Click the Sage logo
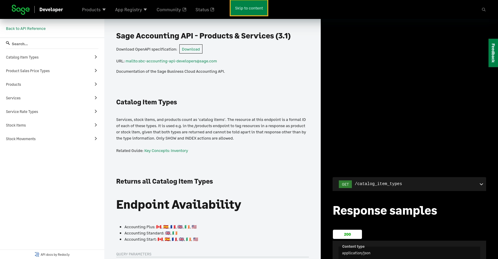This screenshot has height=259, width=498. (x=20, y=9)
